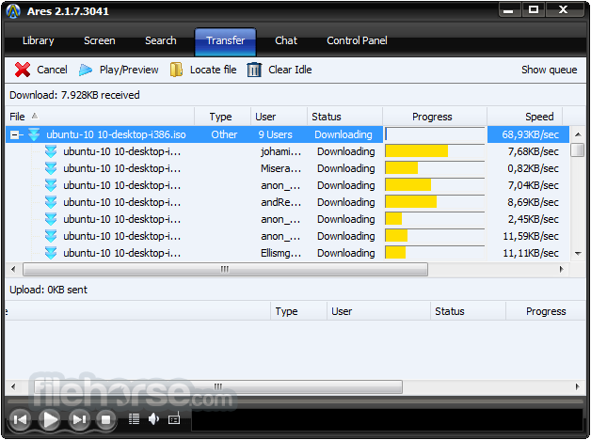Click the previous track player button
This screenshot has width=591, height=440.
pyautogui.click(x=20, y=419)
